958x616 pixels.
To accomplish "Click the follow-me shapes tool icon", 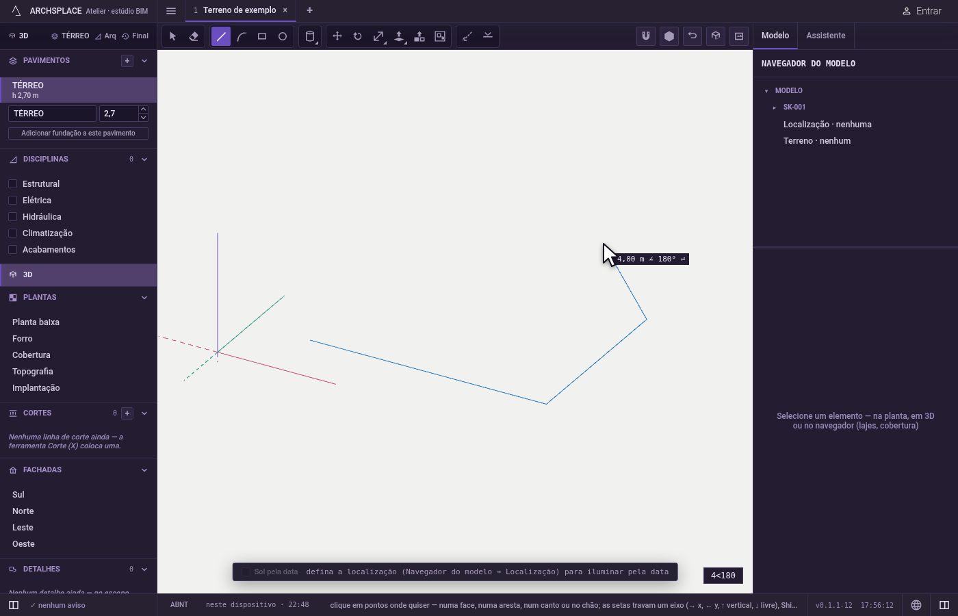I will click(x=419, y=36).
